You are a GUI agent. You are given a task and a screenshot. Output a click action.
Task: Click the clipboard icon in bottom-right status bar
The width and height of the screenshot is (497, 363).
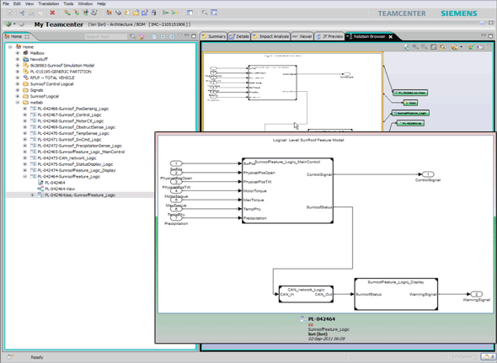[x=486, y=357]
